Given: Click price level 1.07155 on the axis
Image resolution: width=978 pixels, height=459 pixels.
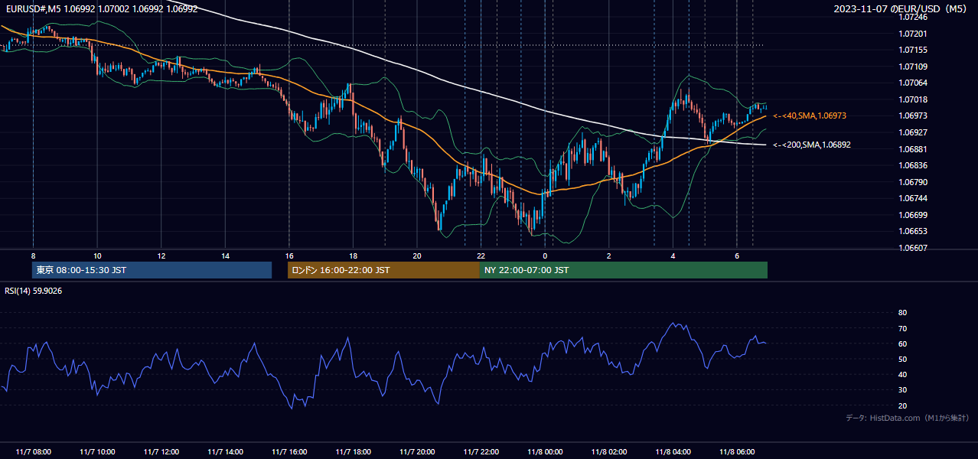Looking at the screenshot, I should [x=913, y=50].
